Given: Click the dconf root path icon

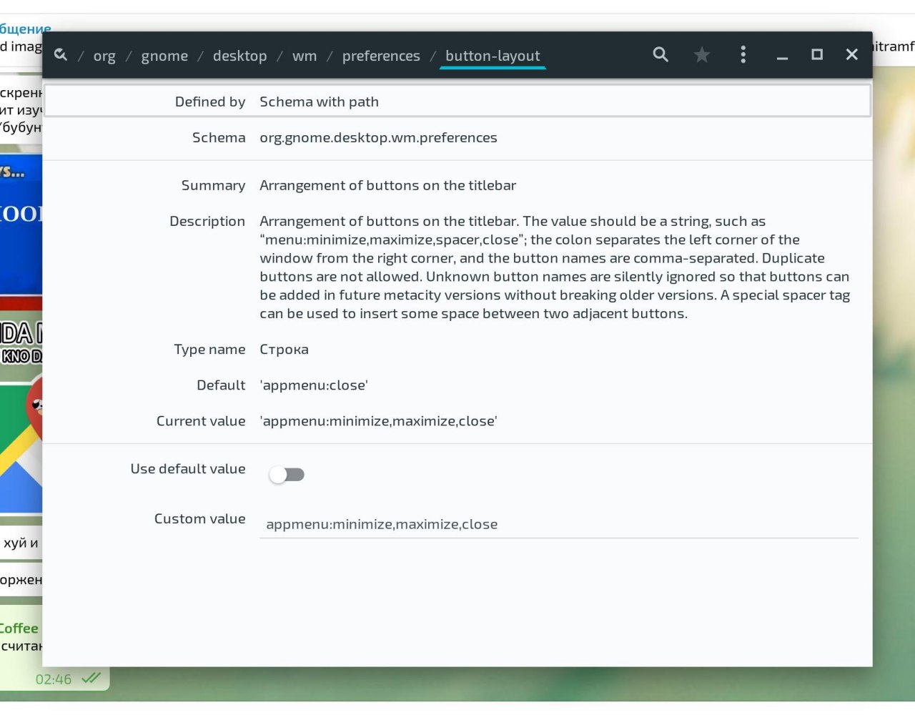Looking at the screenshot, I should [61, 55].
